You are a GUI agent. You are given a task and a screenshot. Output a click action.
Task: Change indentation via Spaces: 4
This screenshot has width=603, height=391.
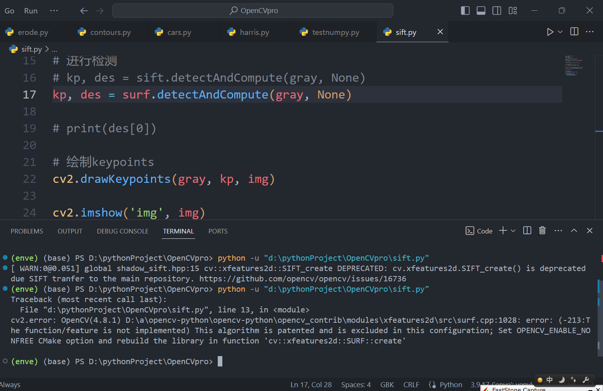click(x=356, y=384)
